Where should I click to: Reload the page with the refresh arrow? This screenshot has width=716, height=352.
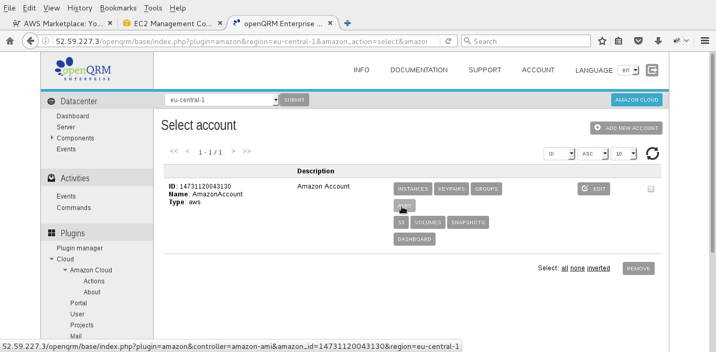click(x=449, y=41)
